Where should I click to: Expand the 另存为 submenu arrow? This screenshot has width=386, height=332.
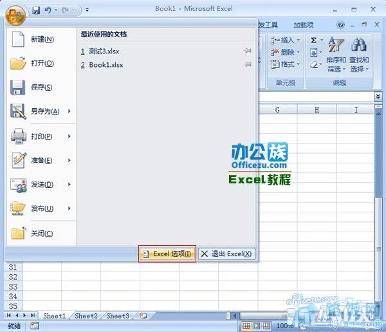[x=69, y=111]
